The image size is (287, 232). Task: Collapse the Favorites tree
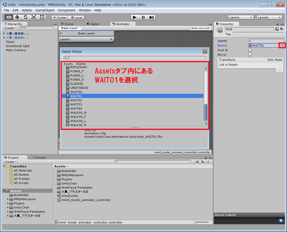point(4,166)
